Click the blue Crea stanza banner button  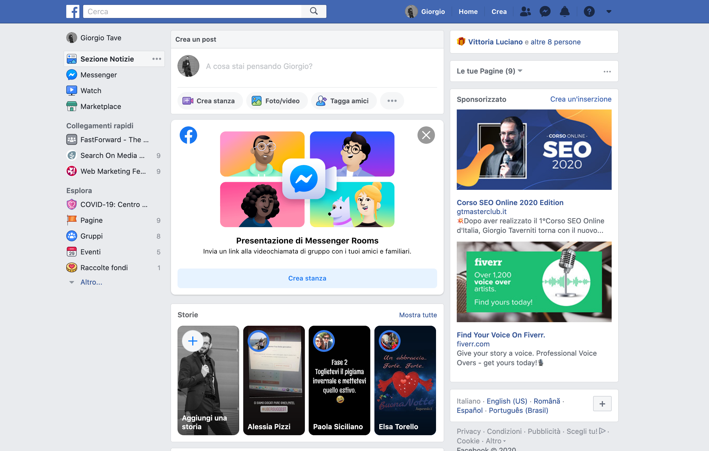pyautogui.click(x=307, y=278)
